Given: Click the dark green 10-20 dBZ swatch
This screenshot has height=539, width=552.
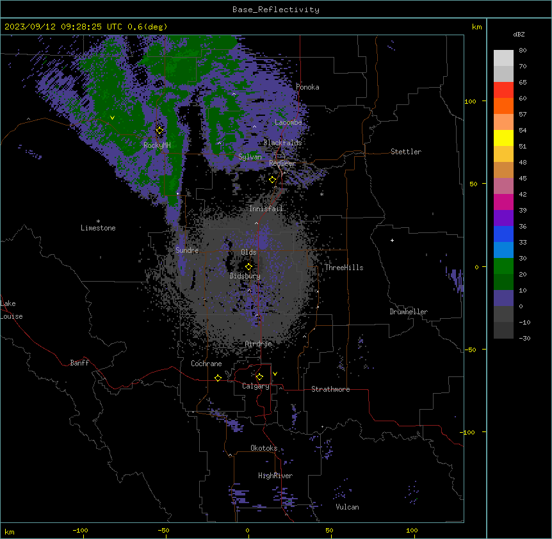Looking at the screenshot, I should [503, 282].
